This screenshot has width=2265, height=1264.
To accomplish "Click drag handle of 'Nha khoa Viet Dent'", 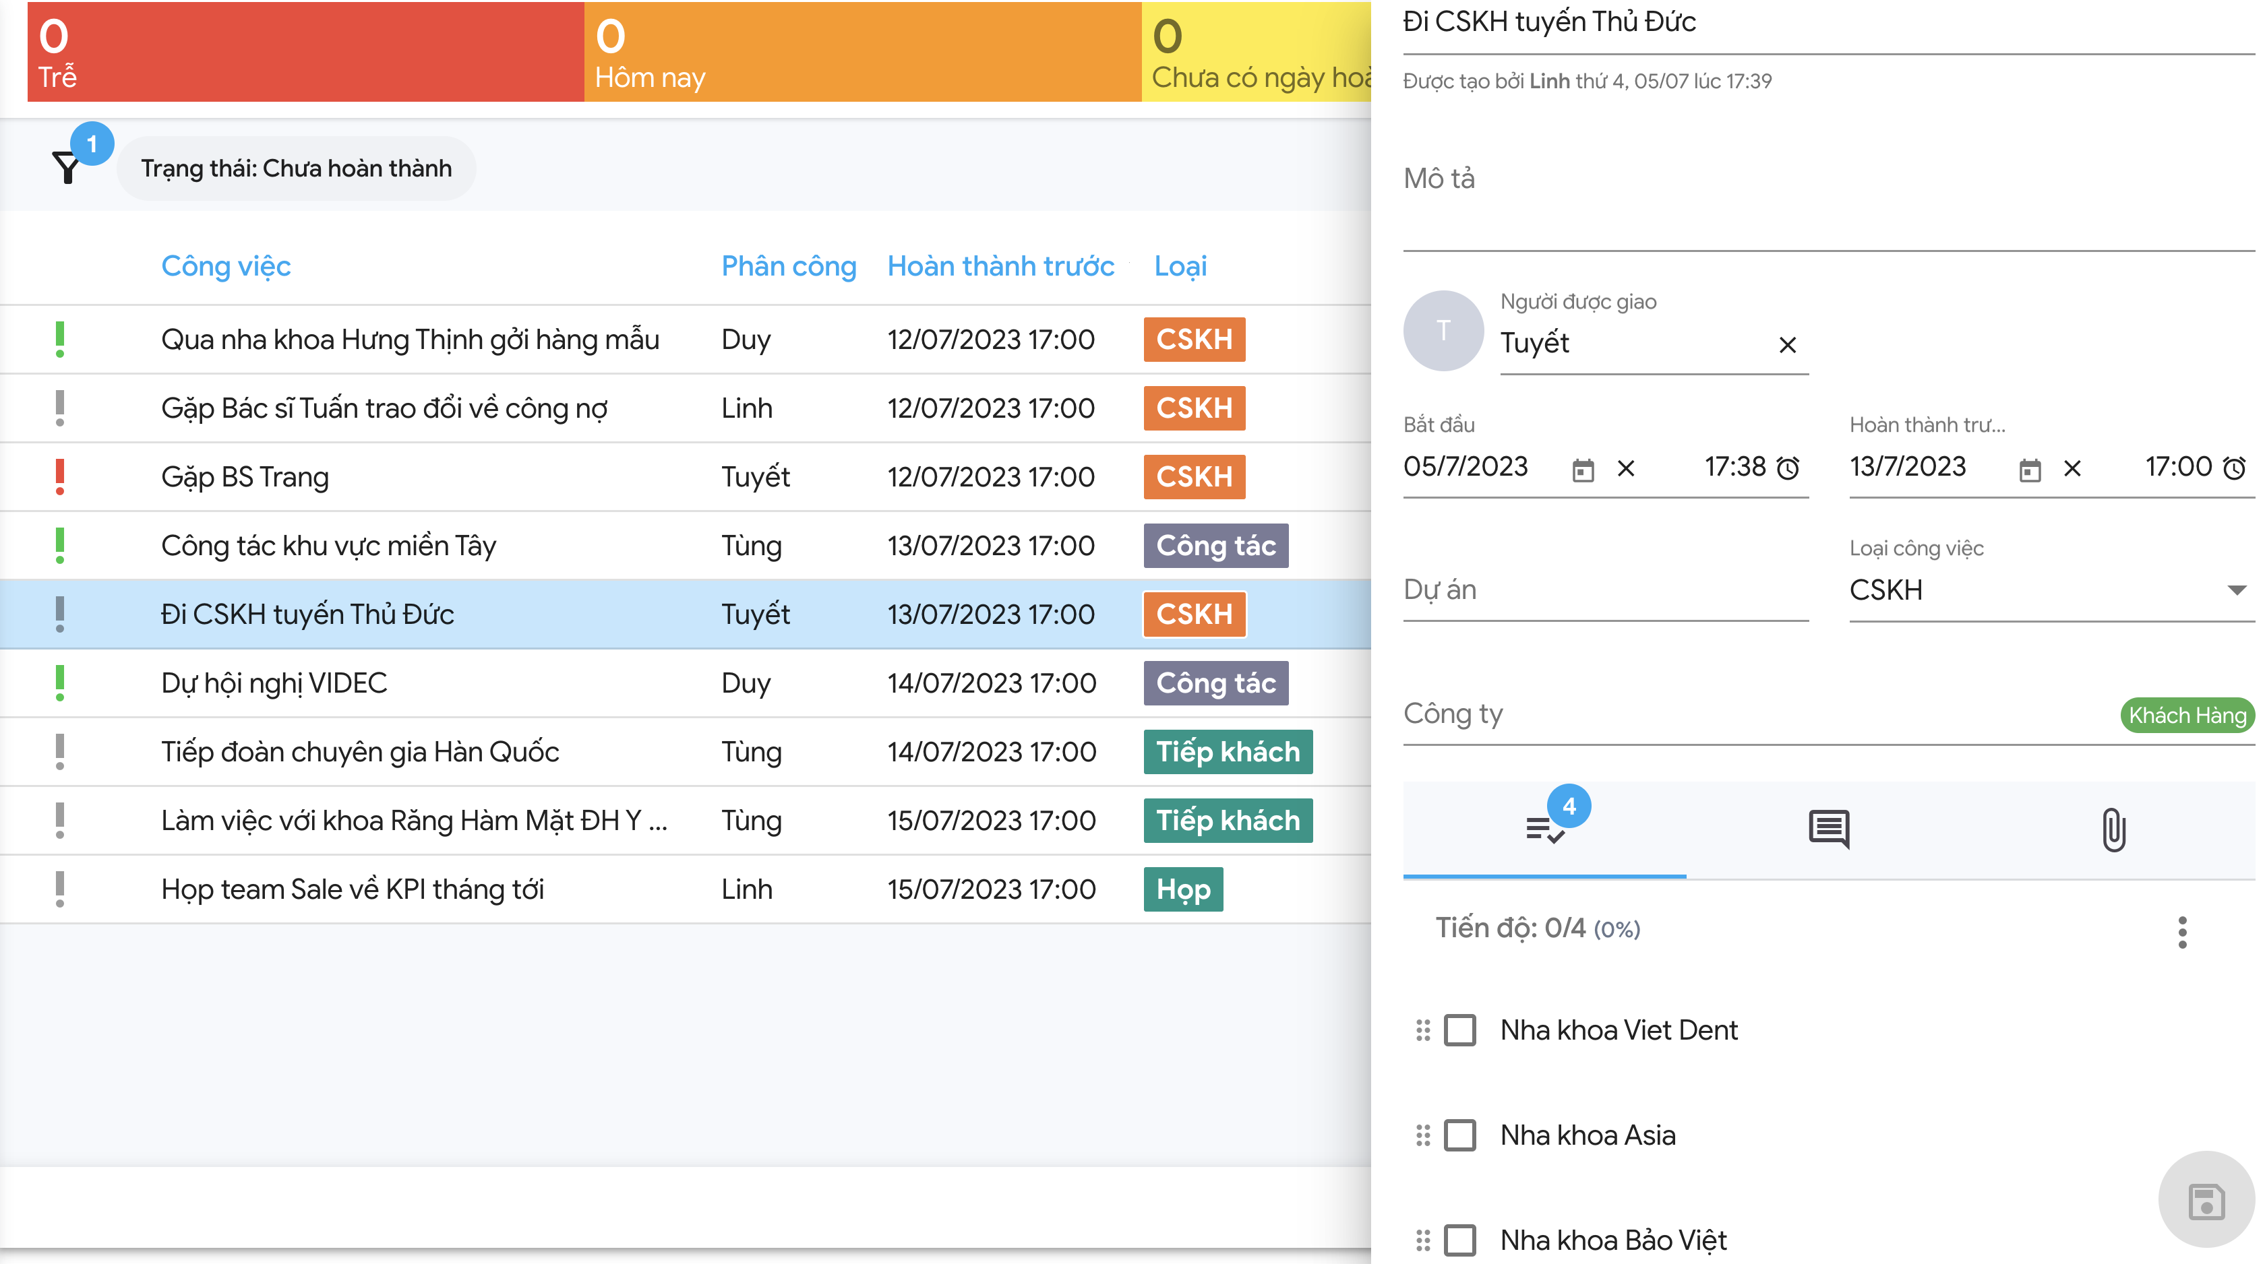I will [1422, 1030].
